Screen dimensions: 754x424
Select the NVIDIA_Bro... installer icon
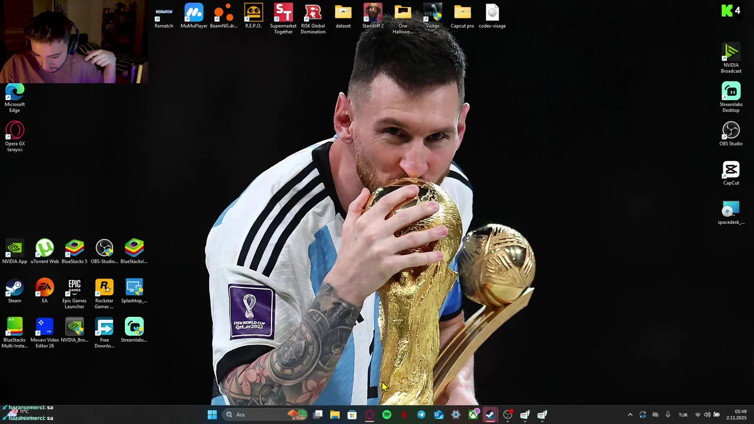[74, 330]
